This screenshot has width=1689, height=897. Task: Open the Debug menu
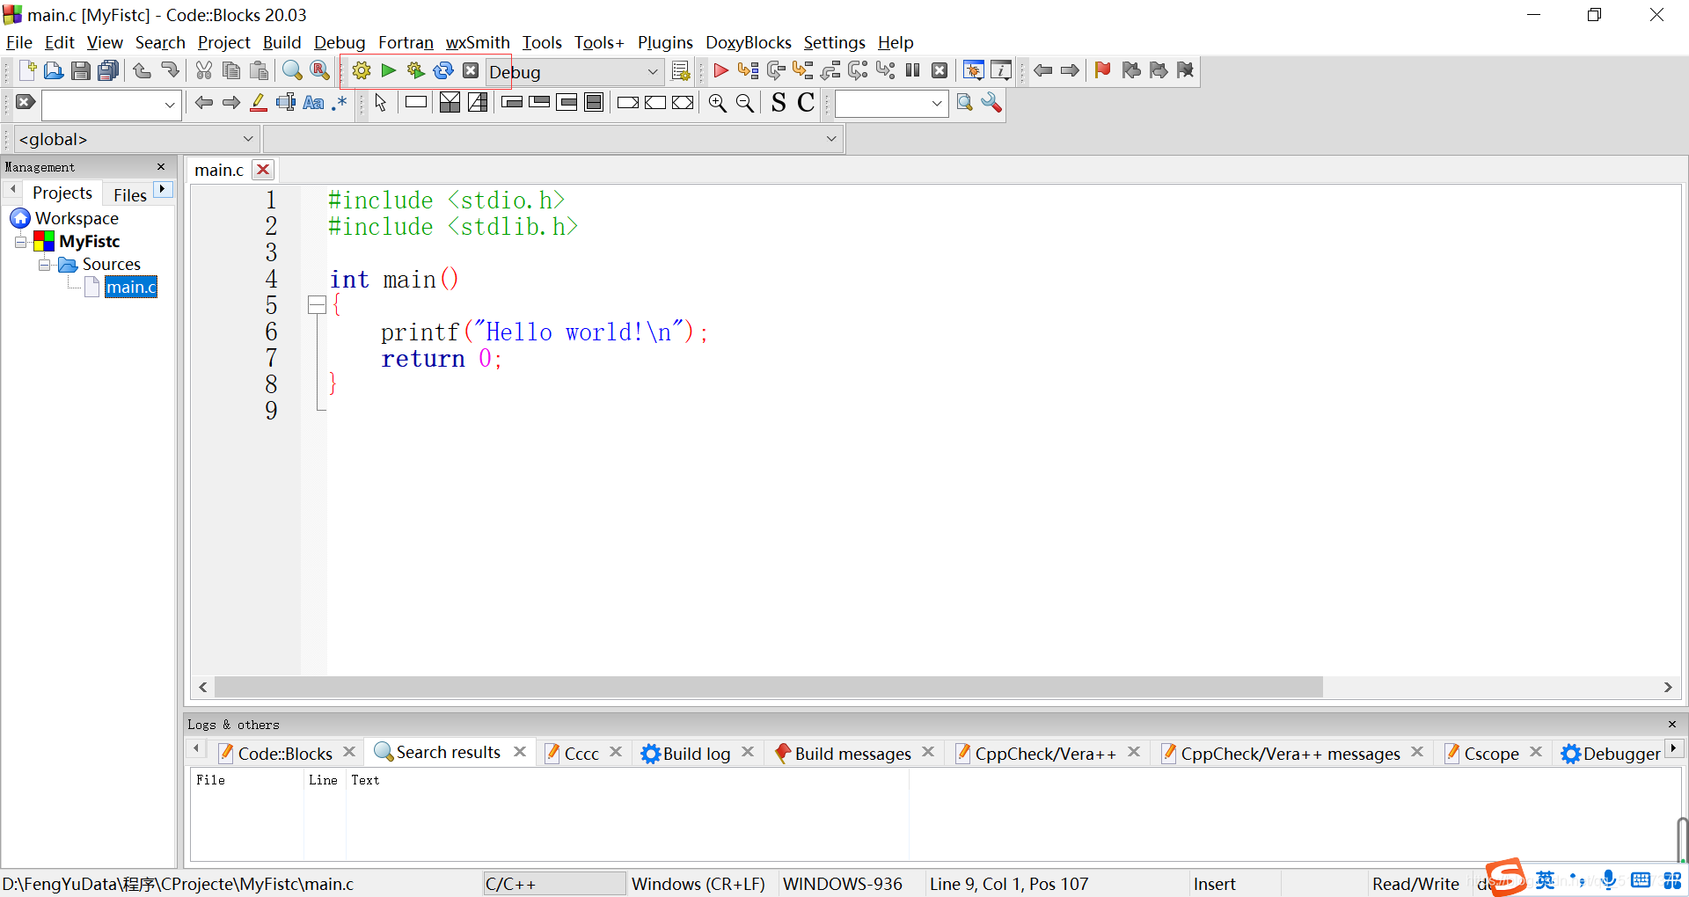340,42
